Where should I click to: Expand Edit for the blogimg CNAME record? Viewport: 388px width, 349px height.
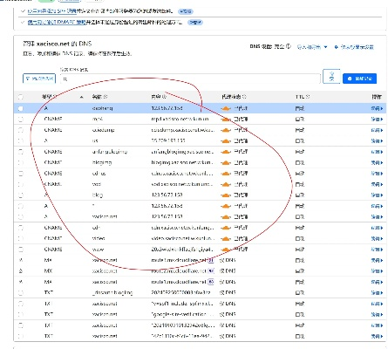pyautogui.click(x=377, y=163)
